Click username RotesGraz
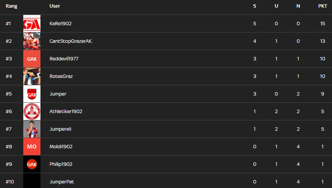 pyautogui.click(x=61, y=76)
